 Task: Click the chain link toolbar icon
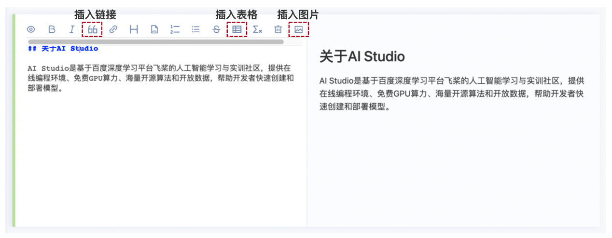(113, 29)
